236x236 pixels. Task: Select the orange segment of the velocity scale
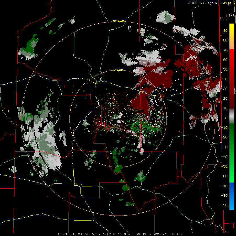coord(232,45)
